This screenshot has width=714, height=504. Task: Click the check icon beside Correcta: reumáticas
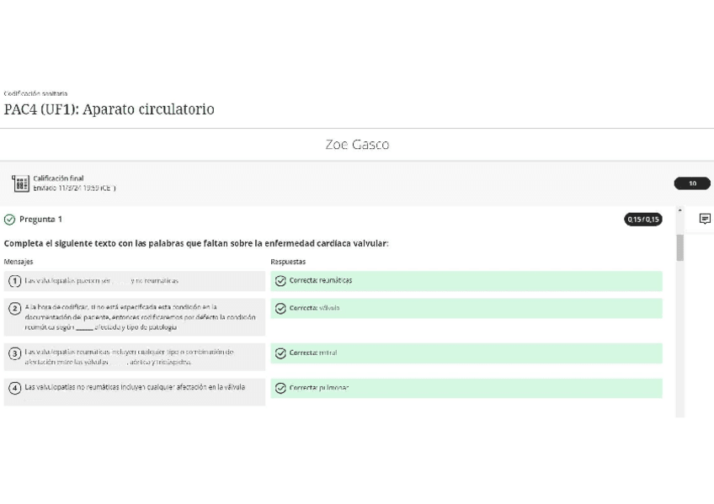(x=280, y=281)
